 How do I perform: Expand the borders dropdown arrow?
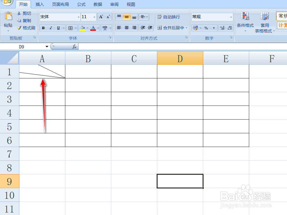pos(76,28)
